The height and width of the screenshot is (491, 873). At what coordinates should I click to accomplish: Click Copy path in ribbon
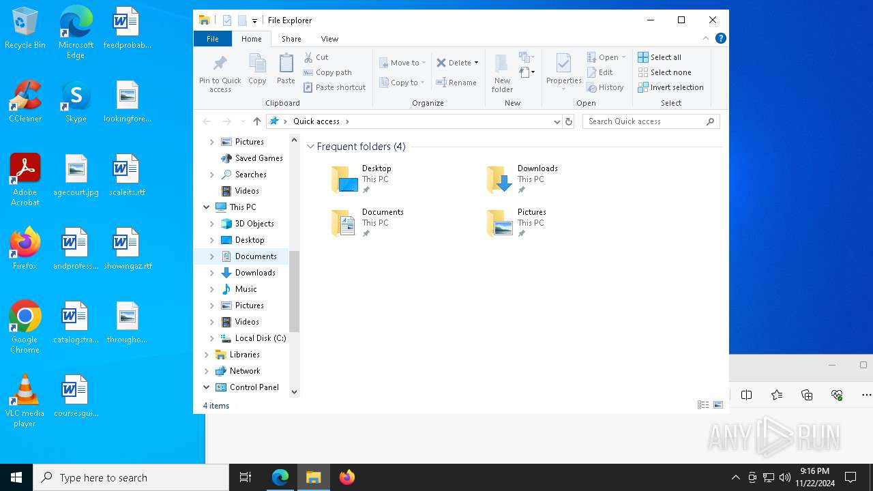pos(327,72)
